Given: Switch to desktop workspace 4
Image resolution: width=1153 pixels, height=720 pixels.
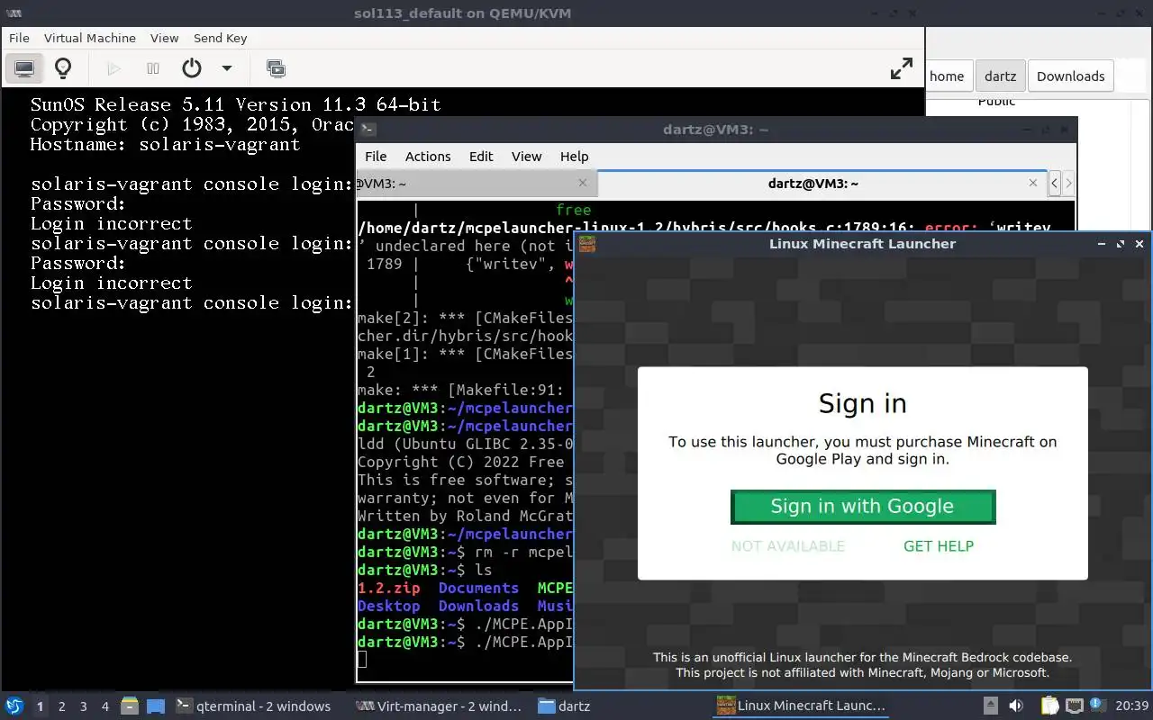Looking at the screenshot, I should pyautogui.click(x=105, y=706).
